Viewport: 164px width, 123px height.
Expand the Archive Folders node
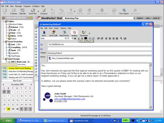click(x=6, y=24)
